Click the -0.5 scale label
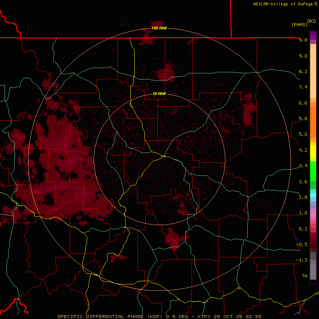 [302, 245]
